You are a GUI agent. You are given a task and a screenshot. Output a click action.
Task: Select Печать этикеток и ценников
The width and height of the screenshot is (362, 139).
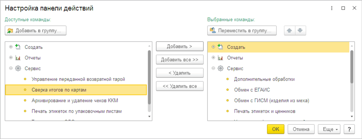(279, 111)
